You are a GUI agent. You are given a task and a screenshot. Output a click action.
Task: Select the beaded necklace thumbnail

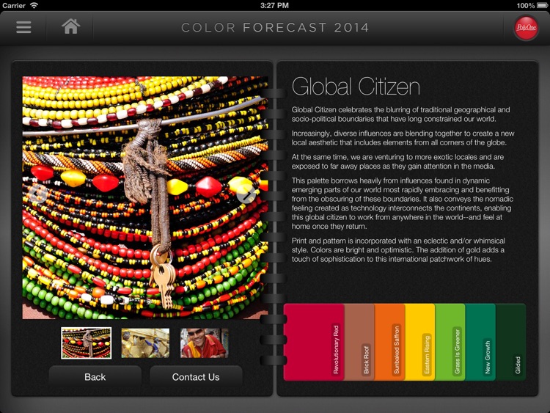point(87,343)
